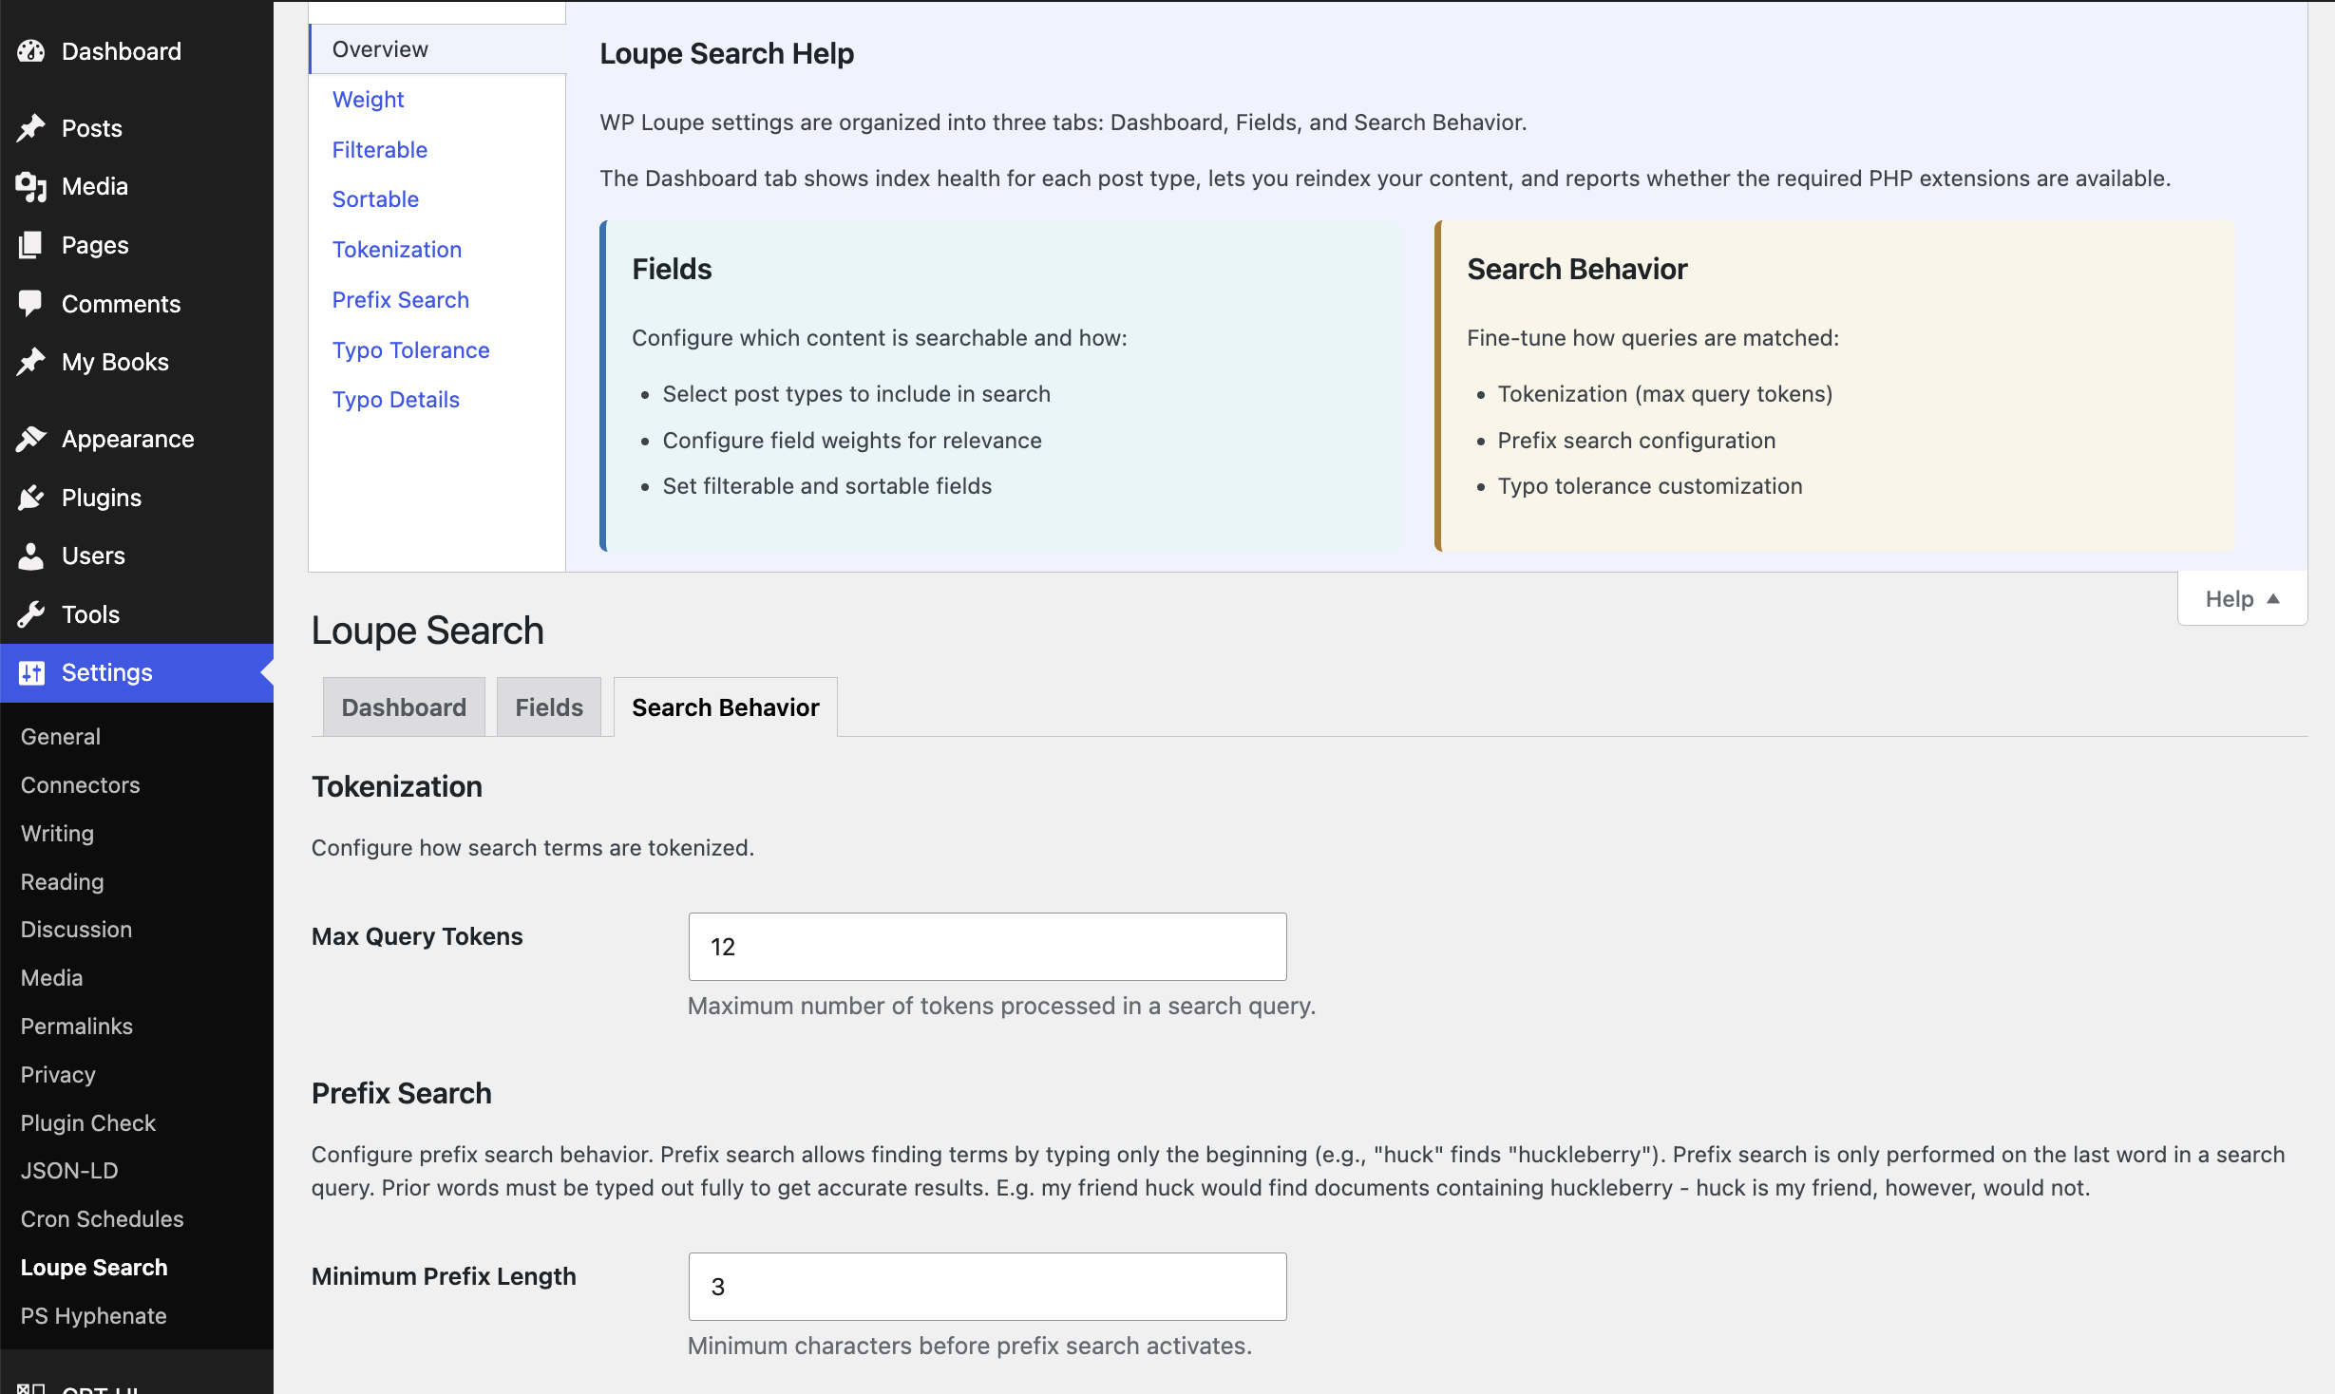This screenshot has height=1394, width=2335.
Task: Go to Discussion settings
Action: [76, 930]
